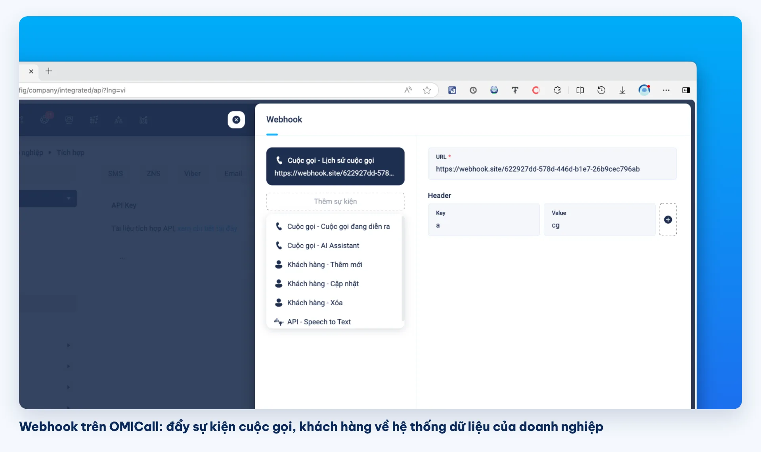Click the Email tab in background page
The image size is (761, 452).
click(x=233, y=174)
